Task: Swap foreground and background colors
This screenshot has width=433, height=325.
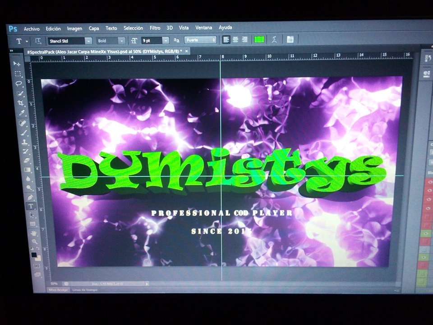Action: 38,248
